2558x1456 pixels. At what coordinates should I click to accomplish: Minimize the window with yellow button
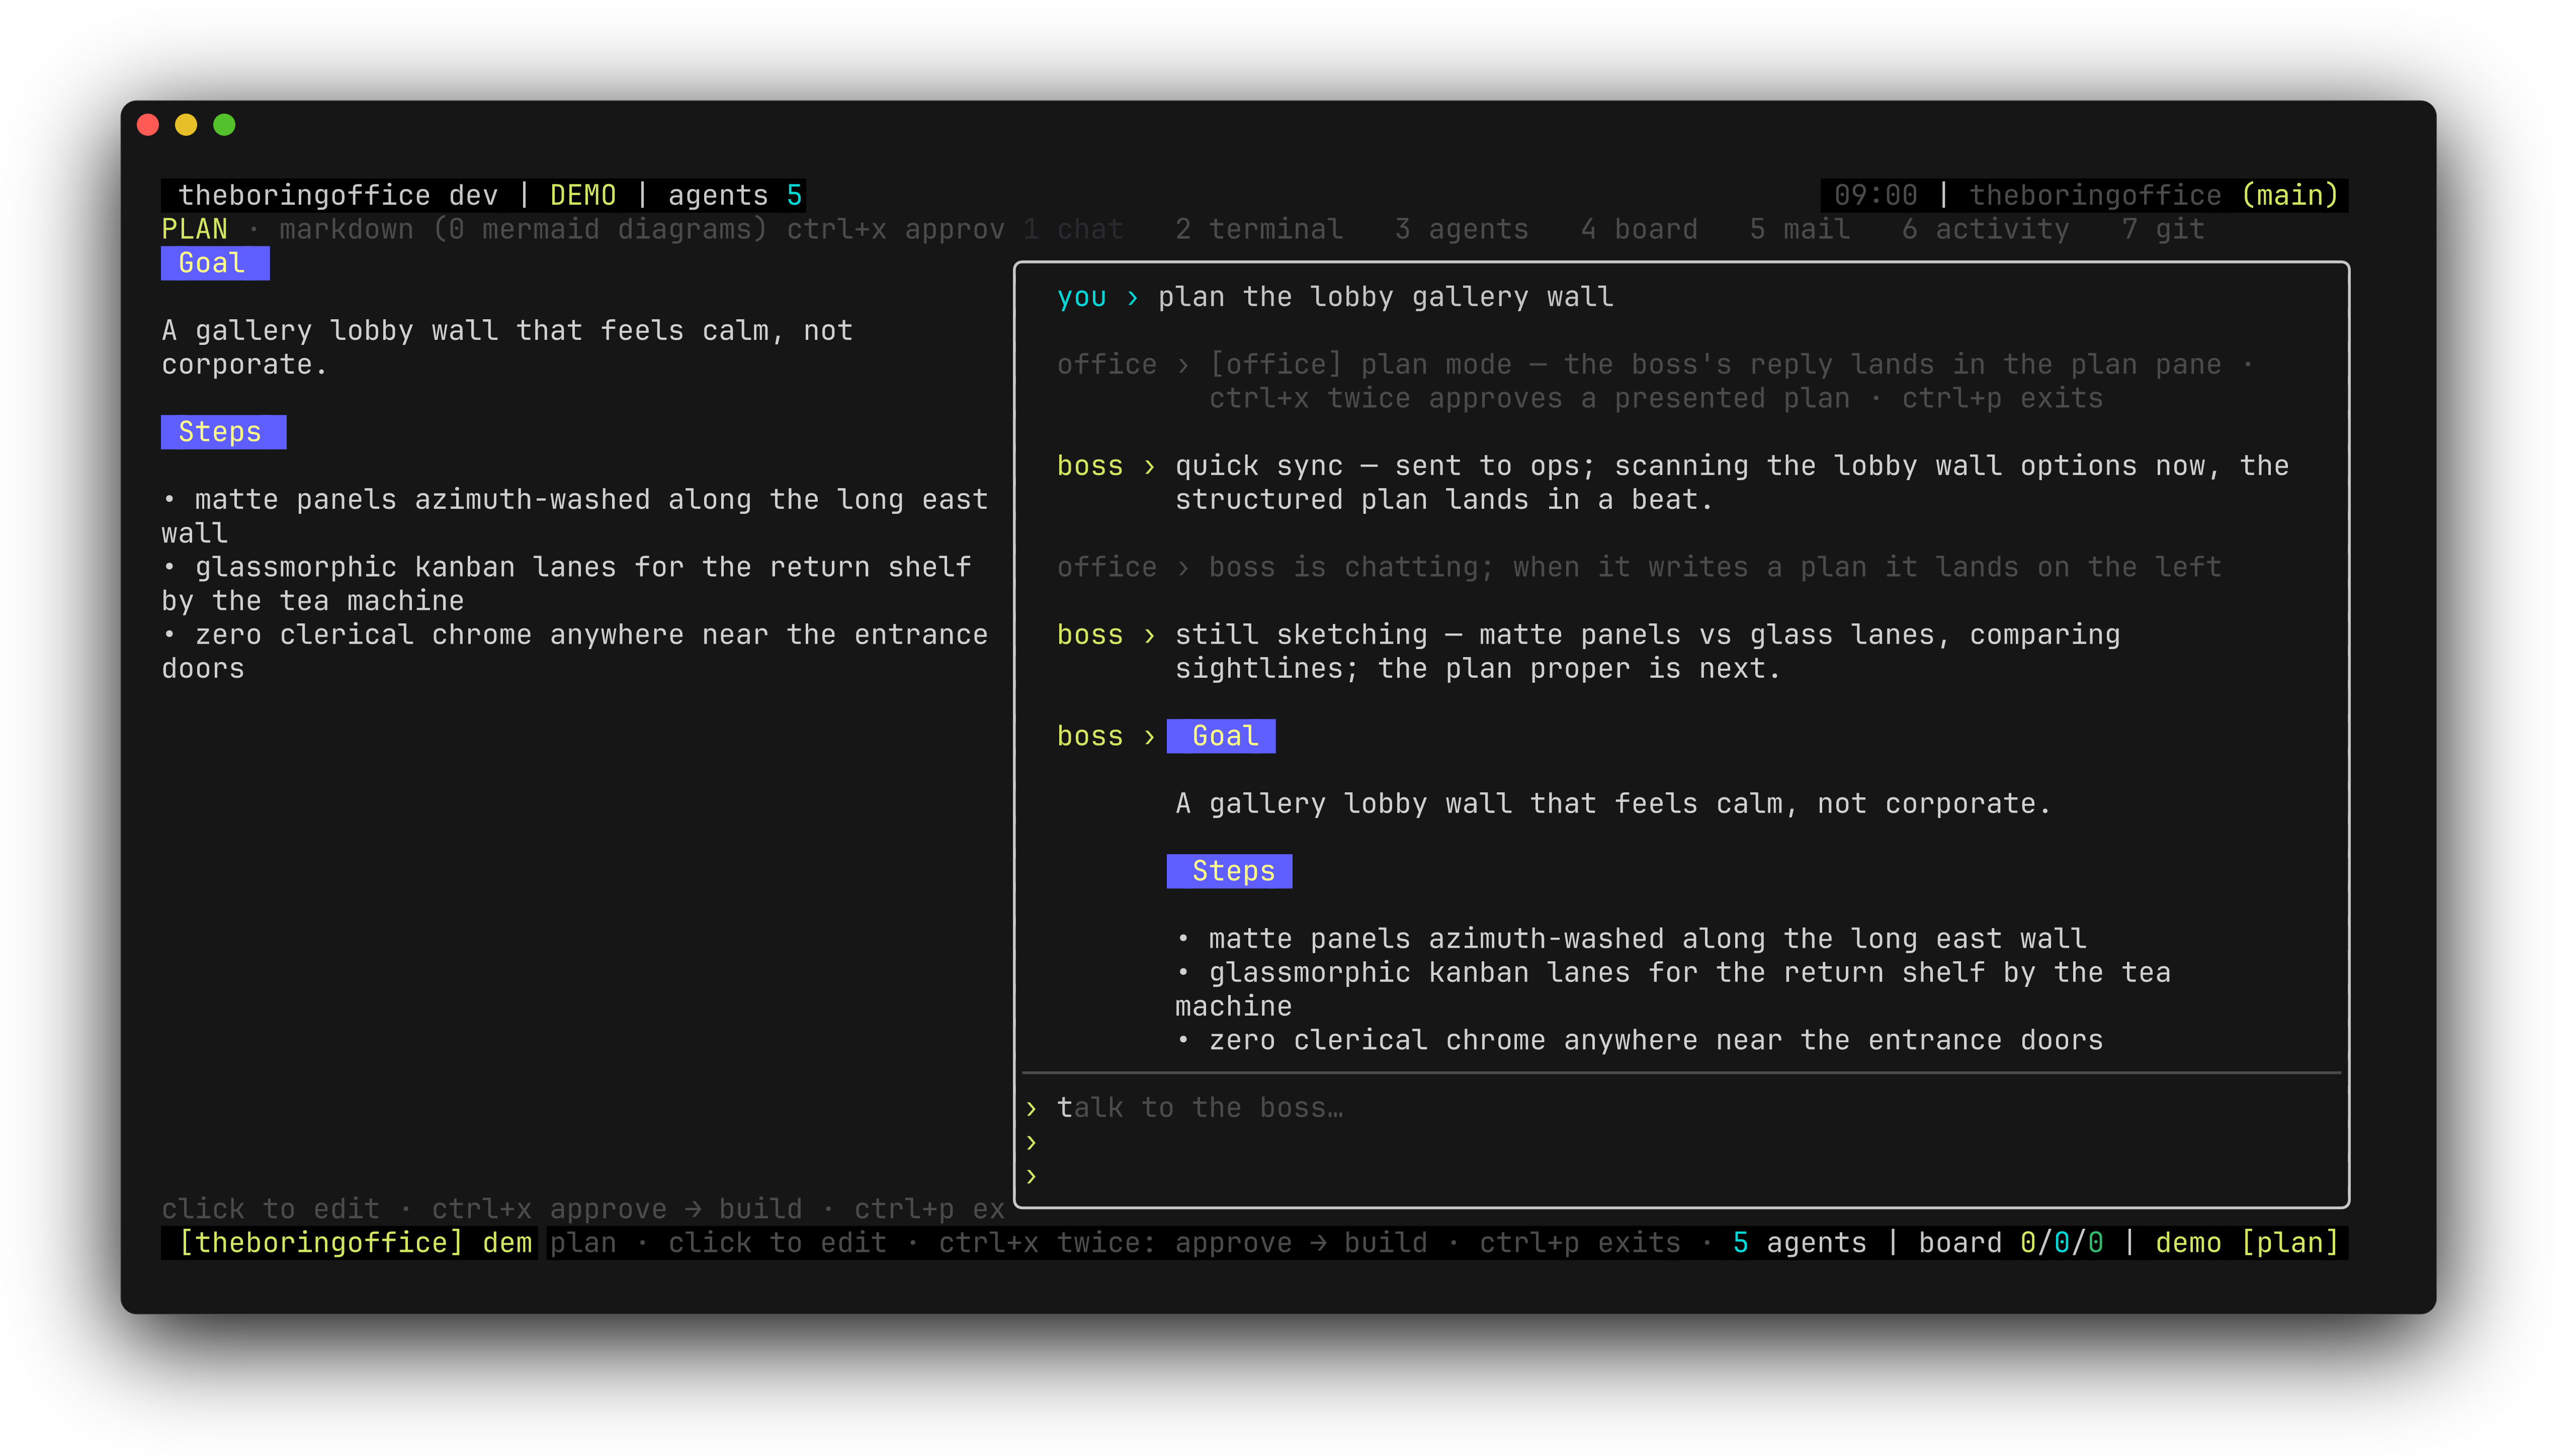(x=186, y=125)
